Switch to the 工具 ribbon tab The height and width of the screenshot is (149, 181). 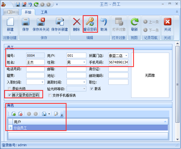tap(44, 12)
